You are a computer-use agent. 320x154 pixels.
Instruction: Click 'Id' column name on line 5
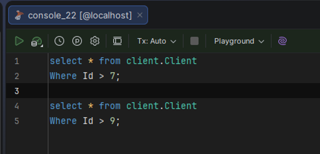[88, 121]
